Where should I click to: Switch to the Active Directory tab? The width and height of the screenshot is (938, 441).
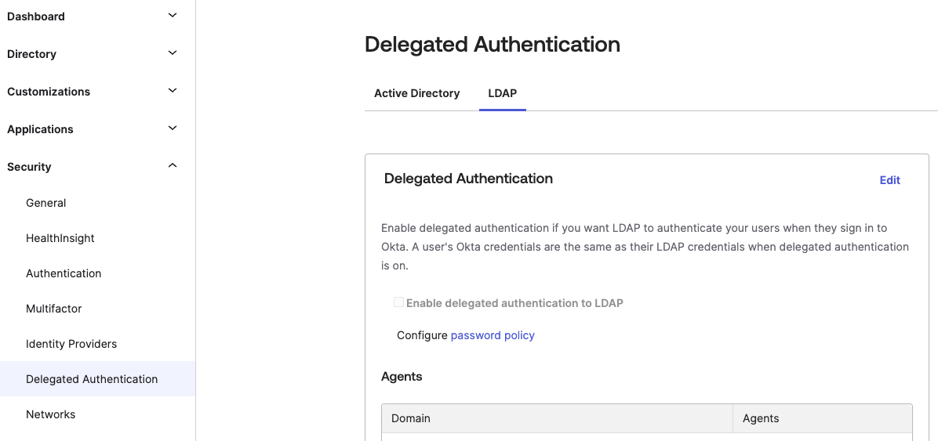416,93
